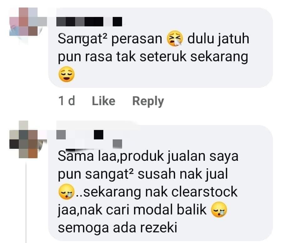Open the "1 d" timestamp link
This screenshot has height=243, width=283.
67,101
